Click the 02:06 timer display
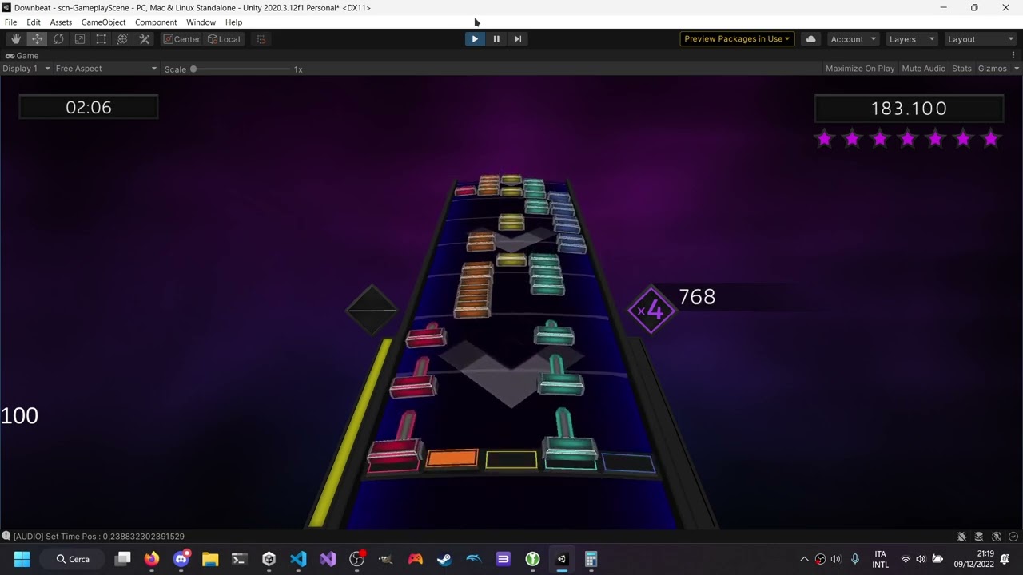 (89, 107)
